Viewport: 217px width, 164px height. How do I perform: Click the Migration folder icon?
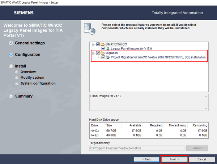pos(102,53)
